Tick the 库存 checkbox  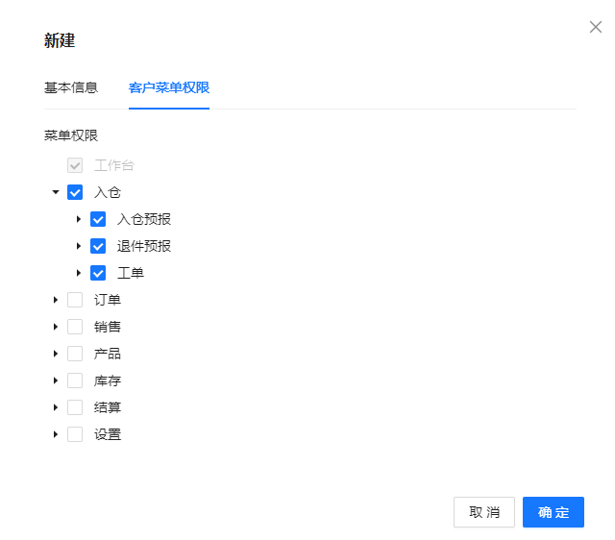pyautogui.click(x=75, y=380)
